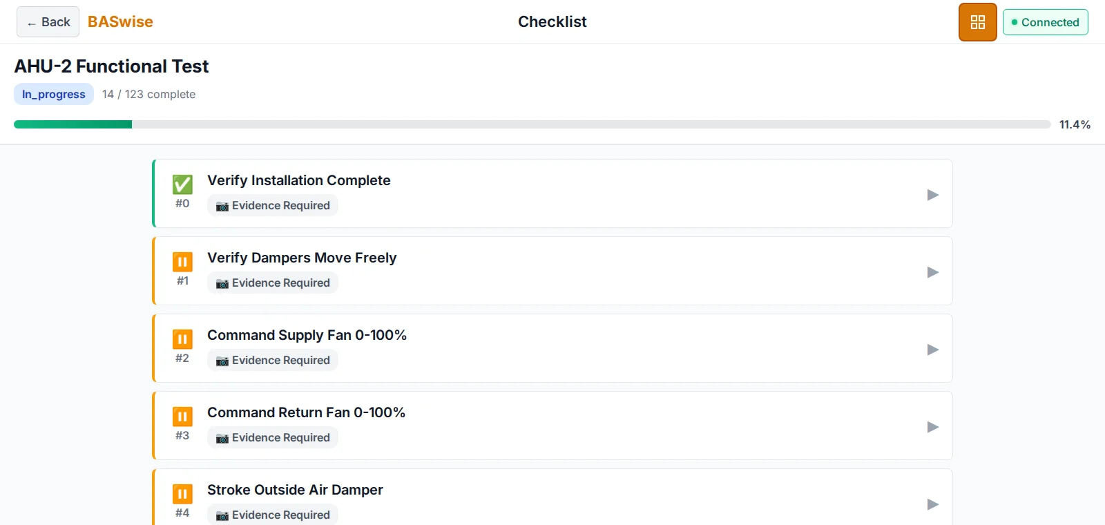Expand Command Supply Fan 0-100% arrow
The image size is (1105, 525).
(x=932, y=350)
